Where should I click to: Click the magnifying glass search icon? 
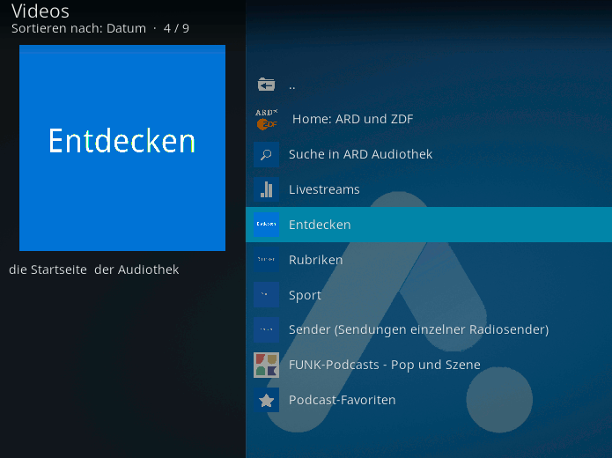pos(266,154)
